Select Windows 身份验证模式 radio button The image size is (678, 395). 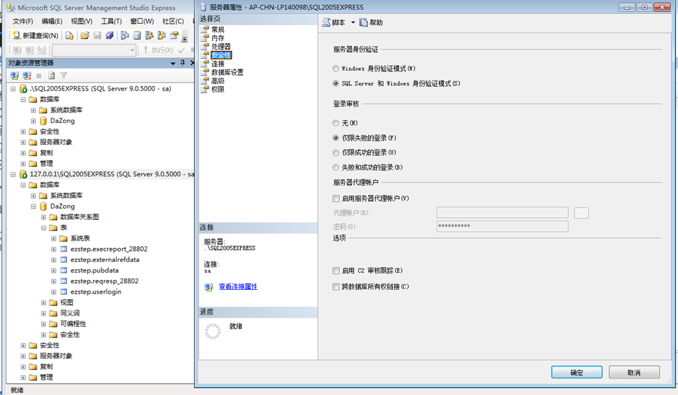click(x=336, y=68)
